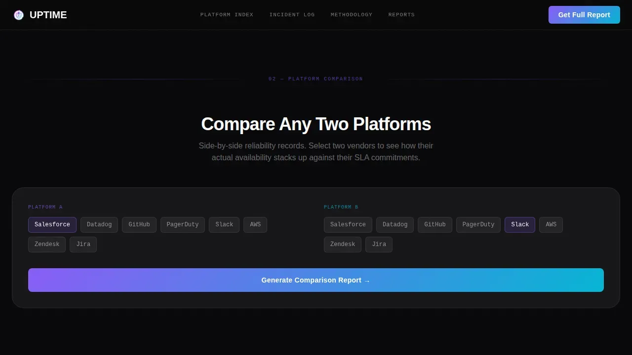Click the "02 — PLATFORM COMPARISON" section label
Image resolution: width=632 pixels, height=355 pixels.
point(316,79)
